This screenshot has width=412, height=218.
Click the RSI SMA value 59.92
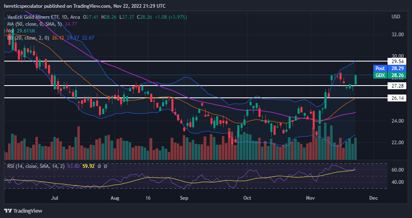click(x=88, y=166)
